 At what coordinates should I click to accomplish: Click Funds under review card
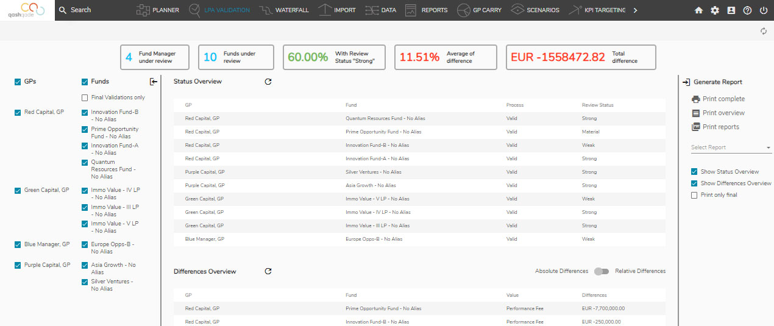(236, 57)
